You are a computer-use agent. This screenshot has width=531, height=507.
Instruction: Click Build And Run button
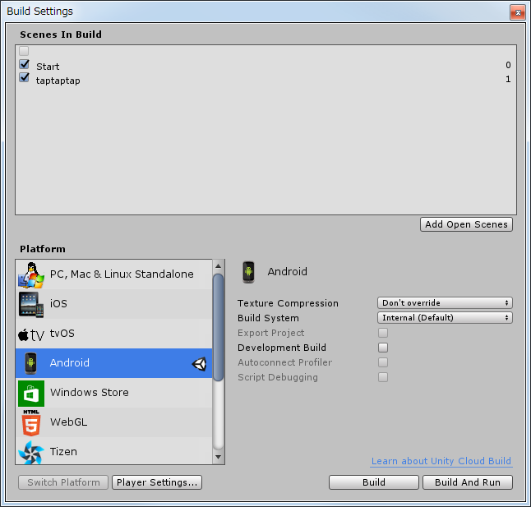coord(468,482)
